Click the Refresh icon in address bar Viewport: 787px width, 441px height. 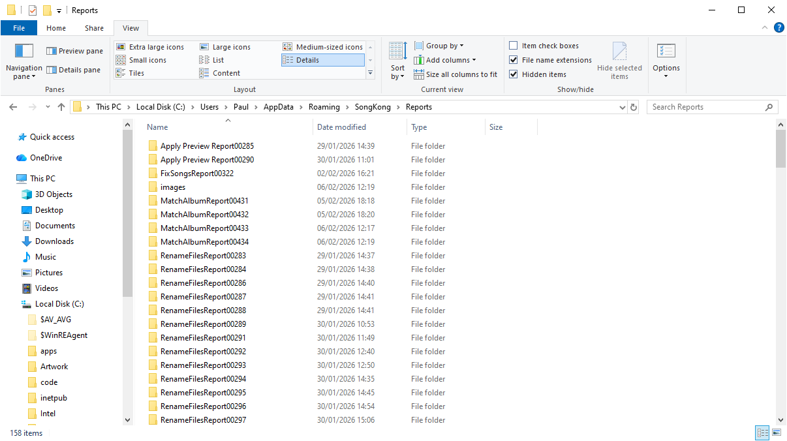[633, 107]
